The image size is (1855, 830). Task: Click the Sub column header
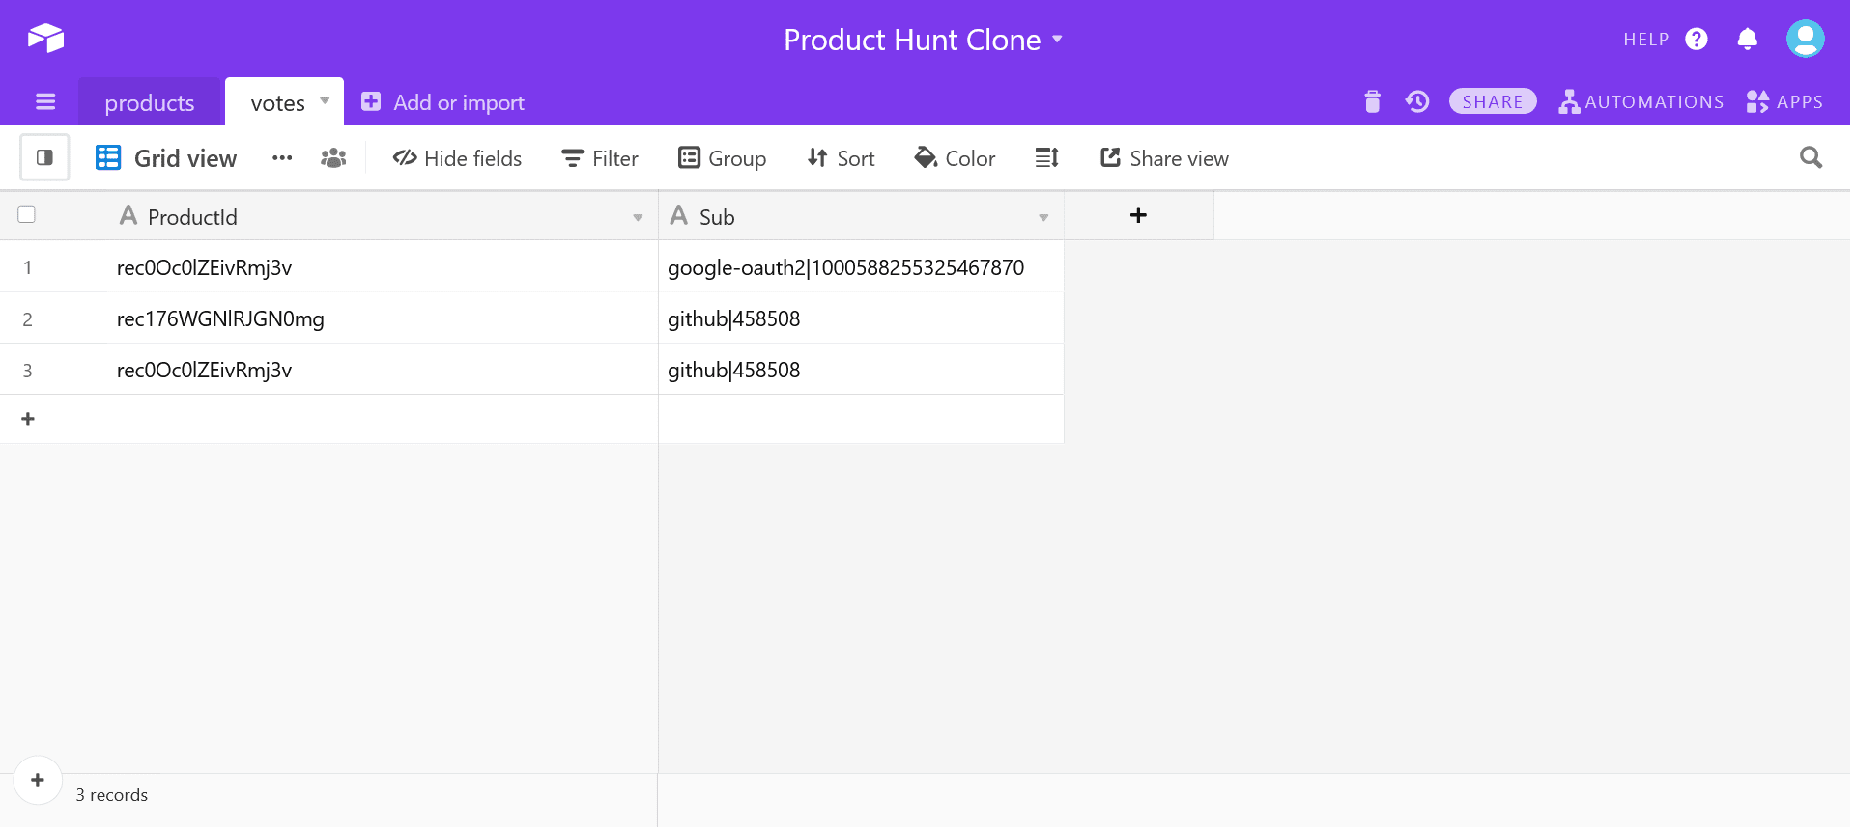tap(861, 216)
